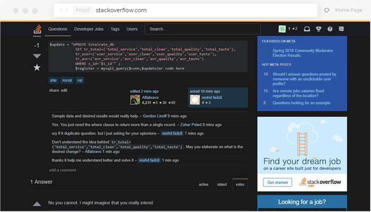
Task: Sort answers by oldest
Action: 222,184
